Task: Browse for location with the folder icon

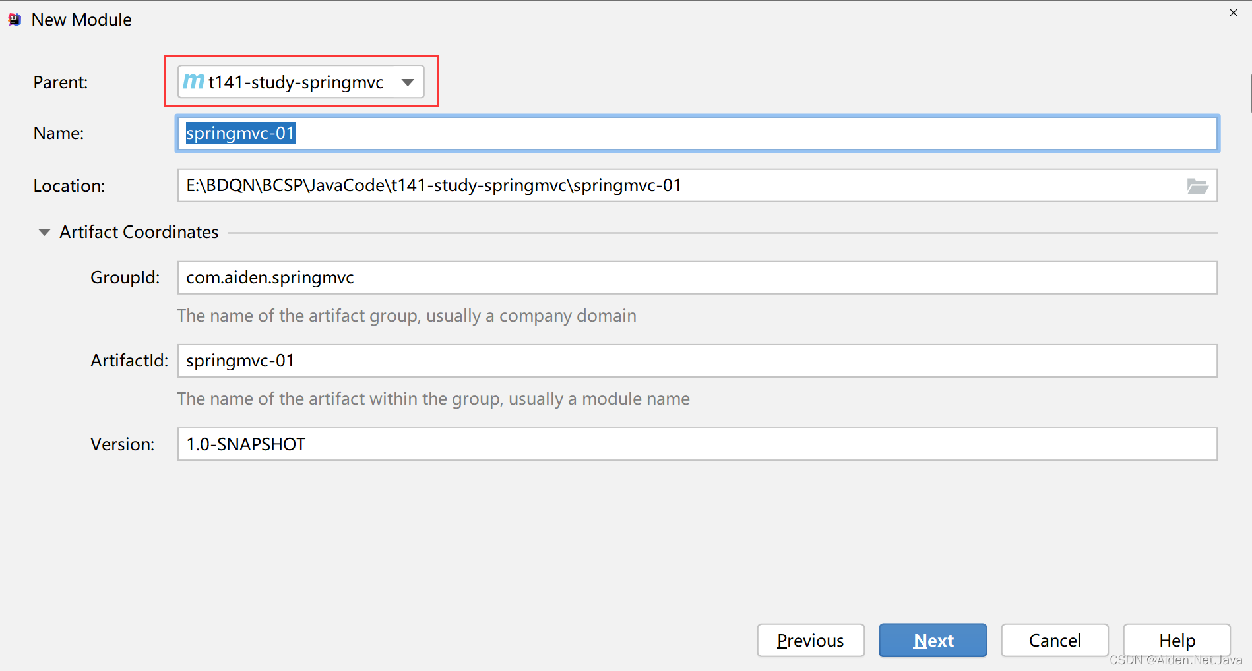Action: point(1197,186)
